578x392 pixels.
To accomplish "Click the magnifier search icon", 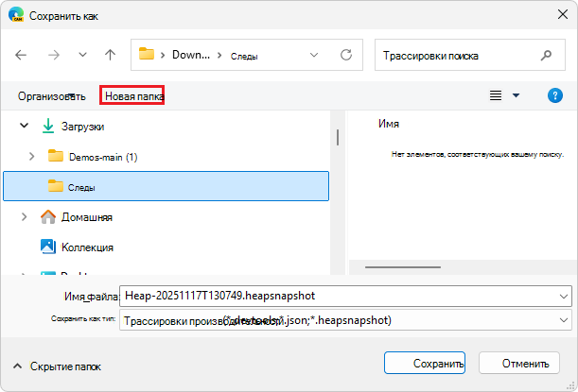I will pyautogui.click(x=546, y=55).
